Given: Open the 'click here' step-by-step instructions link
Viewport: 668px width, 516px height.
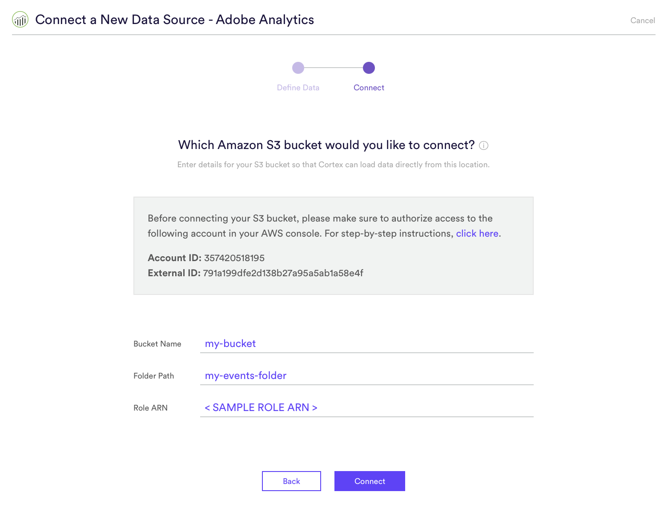Looking at the screenshot, I should (477, 234).
